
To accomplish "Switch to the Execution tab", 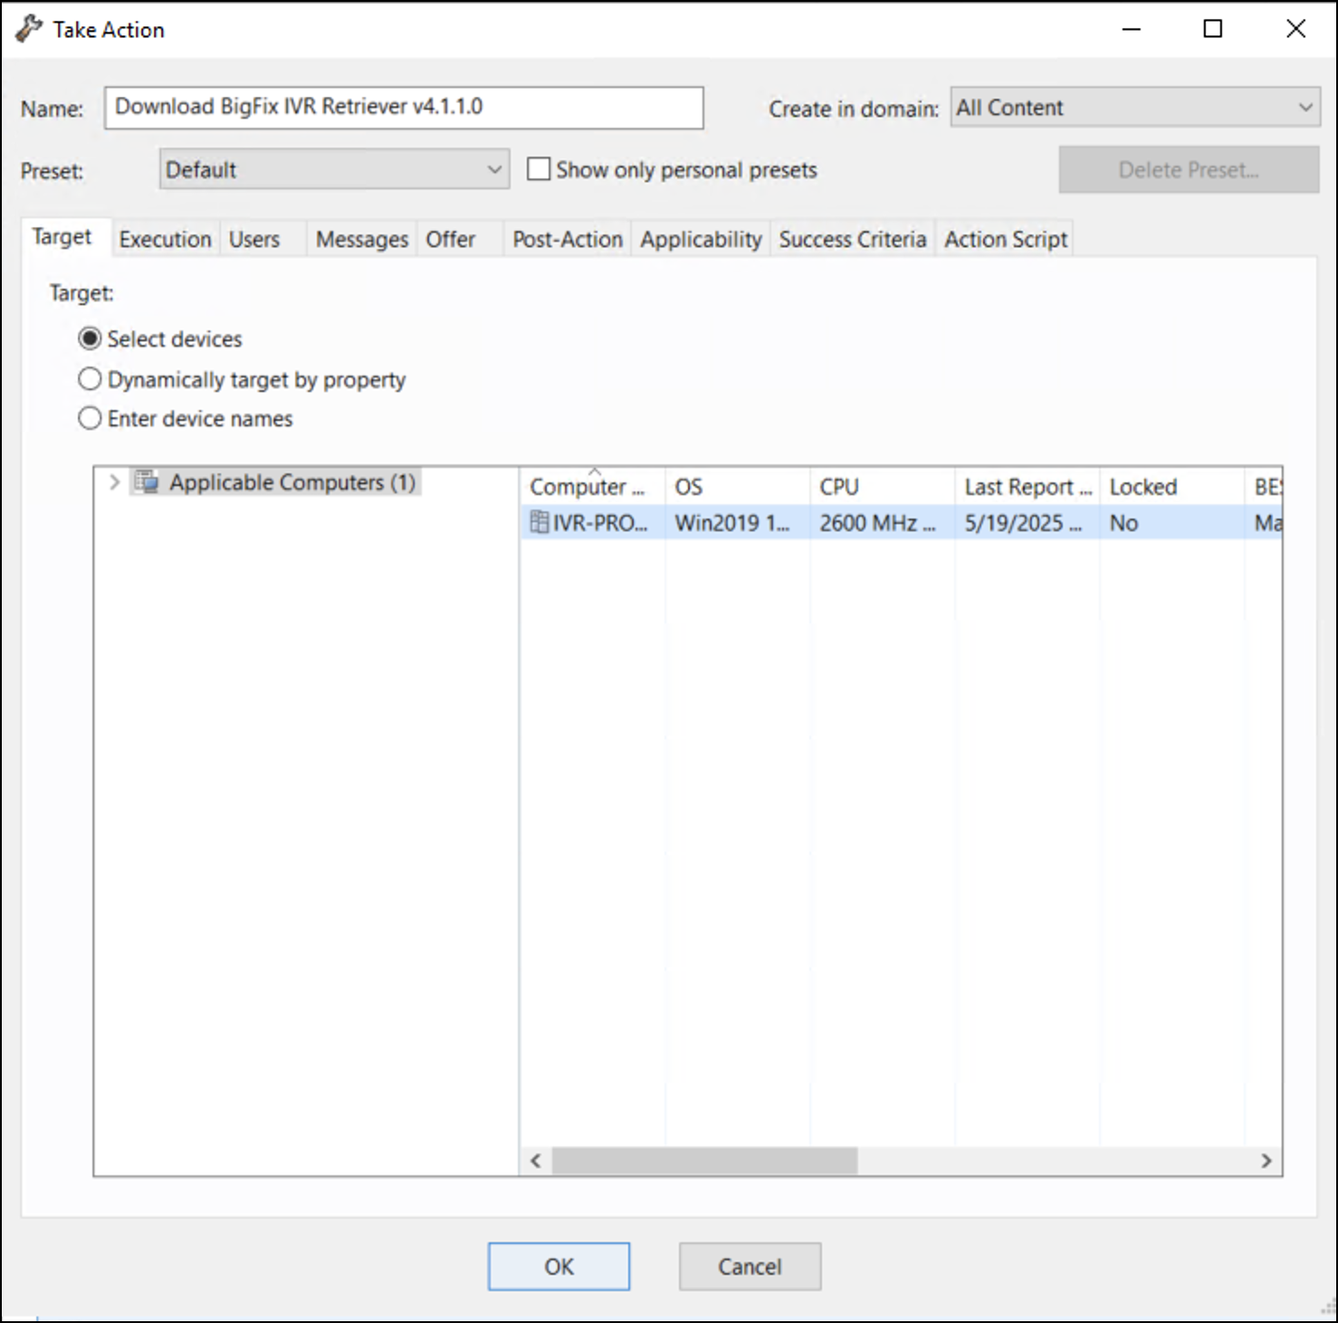I will click(165, 239).
